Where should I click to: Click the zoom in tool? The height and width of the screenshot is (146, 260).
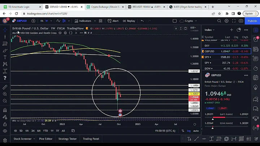pyautogui.click(x=5, y=94)
